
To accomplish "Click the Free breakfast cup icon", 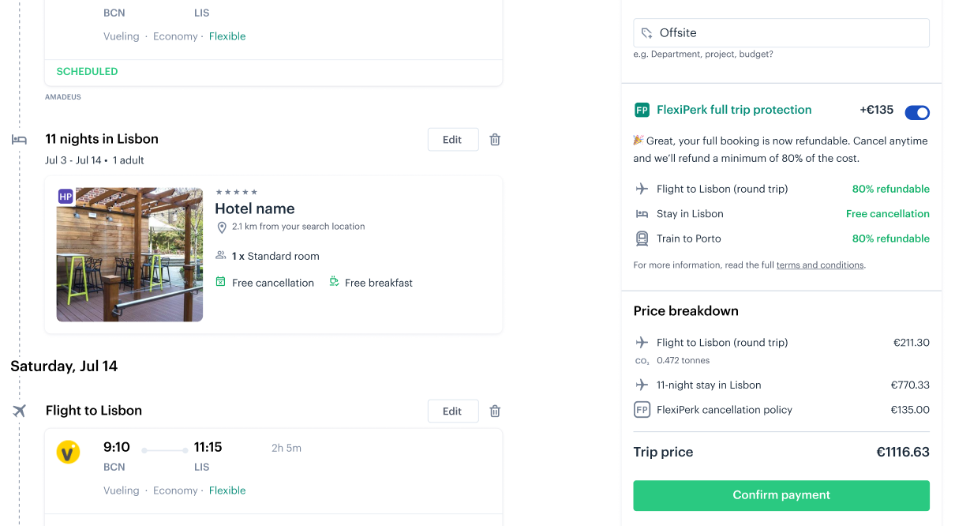I will tap(334, 282).
